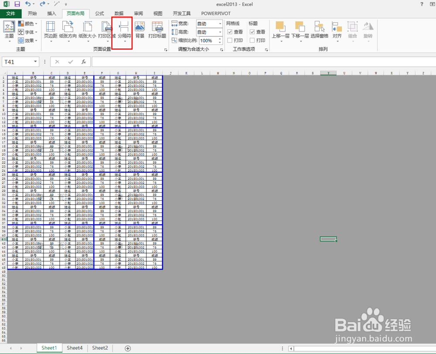Switch to the View (视图) tab
This screenshot has height=354, width=436.
tap(158, 14)
